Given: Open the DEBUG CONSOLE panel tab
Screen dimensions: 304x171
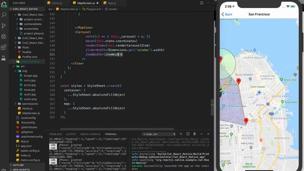Looking at the screenshot, I should tap(90, 134).
